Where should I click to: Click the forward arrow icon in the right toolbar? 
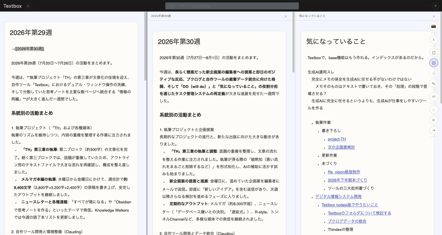click(x=434, y=130)
